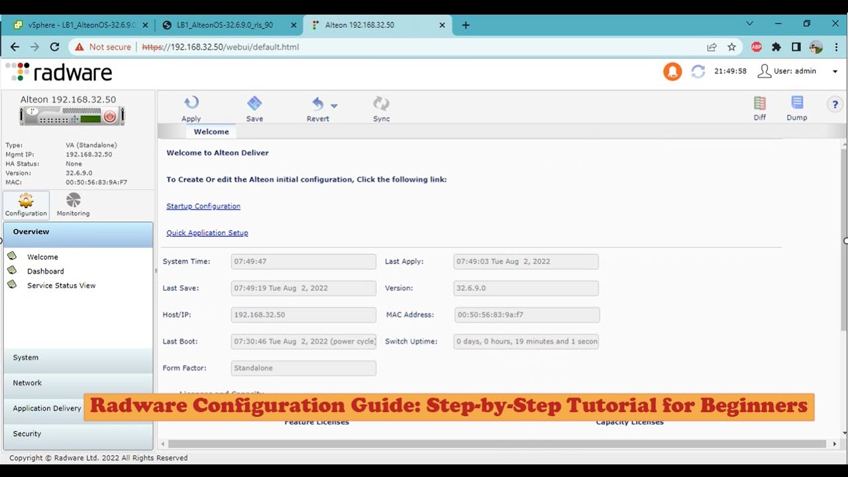Click the Host/IP field
This screenshot has height=477, width=848.
tap(303, 315)
